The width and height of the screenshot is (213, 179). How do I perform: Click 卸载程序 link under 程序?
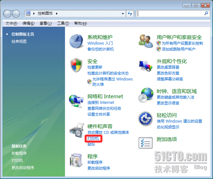pyautogui.click(x=95, y=162)
